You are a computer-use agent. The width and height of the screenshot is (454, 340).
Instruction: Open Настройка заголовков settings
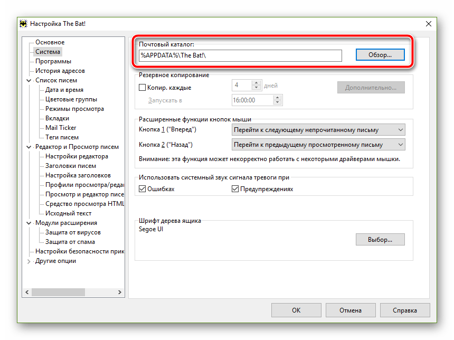78,175
